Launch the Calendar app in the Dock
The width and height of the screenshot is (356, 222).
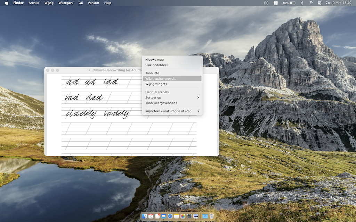[x=151, y=216]
